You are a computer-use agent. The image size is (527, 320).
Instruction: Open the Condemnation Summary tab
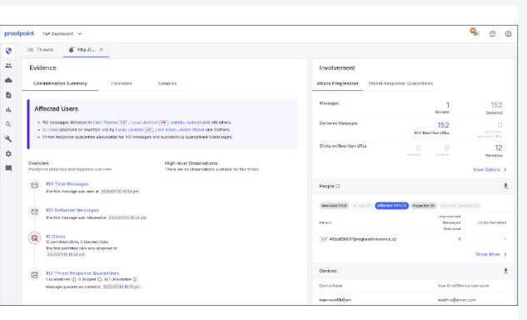pyautogui.click(x=60, y=83)
